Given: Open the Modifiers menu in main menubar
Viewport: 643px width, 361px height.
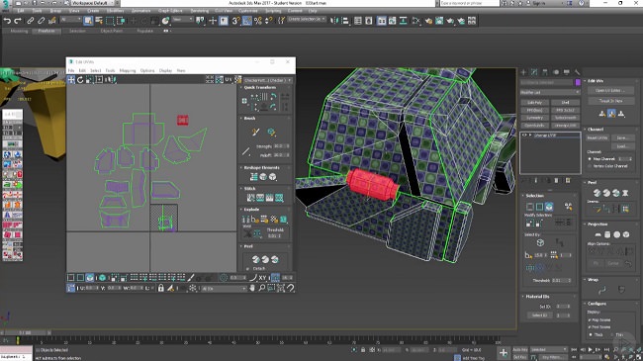Looking at the screenshot, I should pyautogui.click(x=115, y=11).
